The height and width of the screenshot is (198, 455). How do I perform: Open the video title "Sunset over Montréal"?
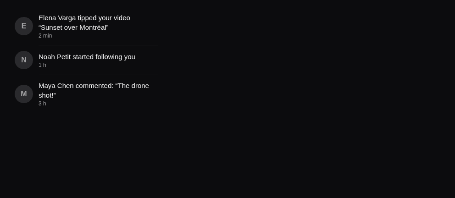tap(73, 27)
